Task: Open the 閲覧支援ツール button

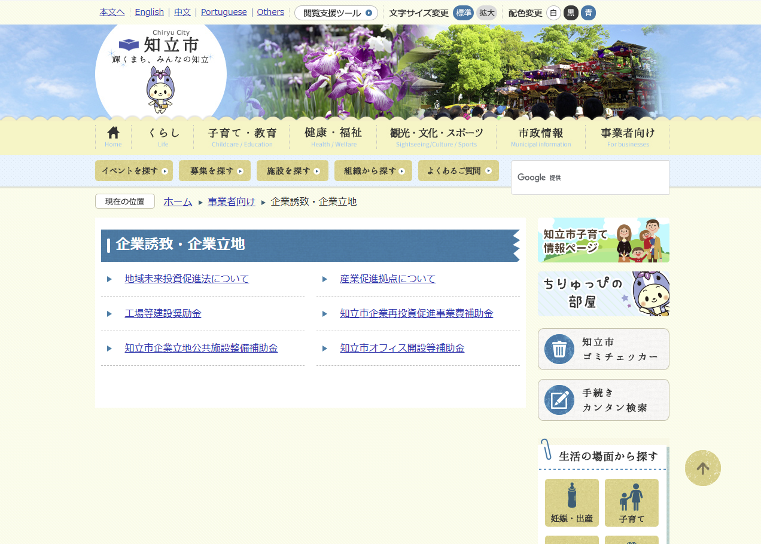Action: [336, 13]
